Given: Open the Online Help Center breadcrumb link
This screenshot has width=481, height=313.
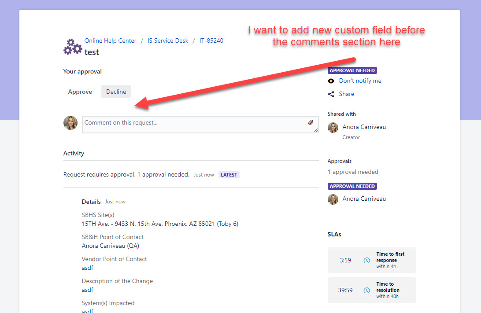Looking at the screenshot, I should pyautogui.click(x=110, y=41).
